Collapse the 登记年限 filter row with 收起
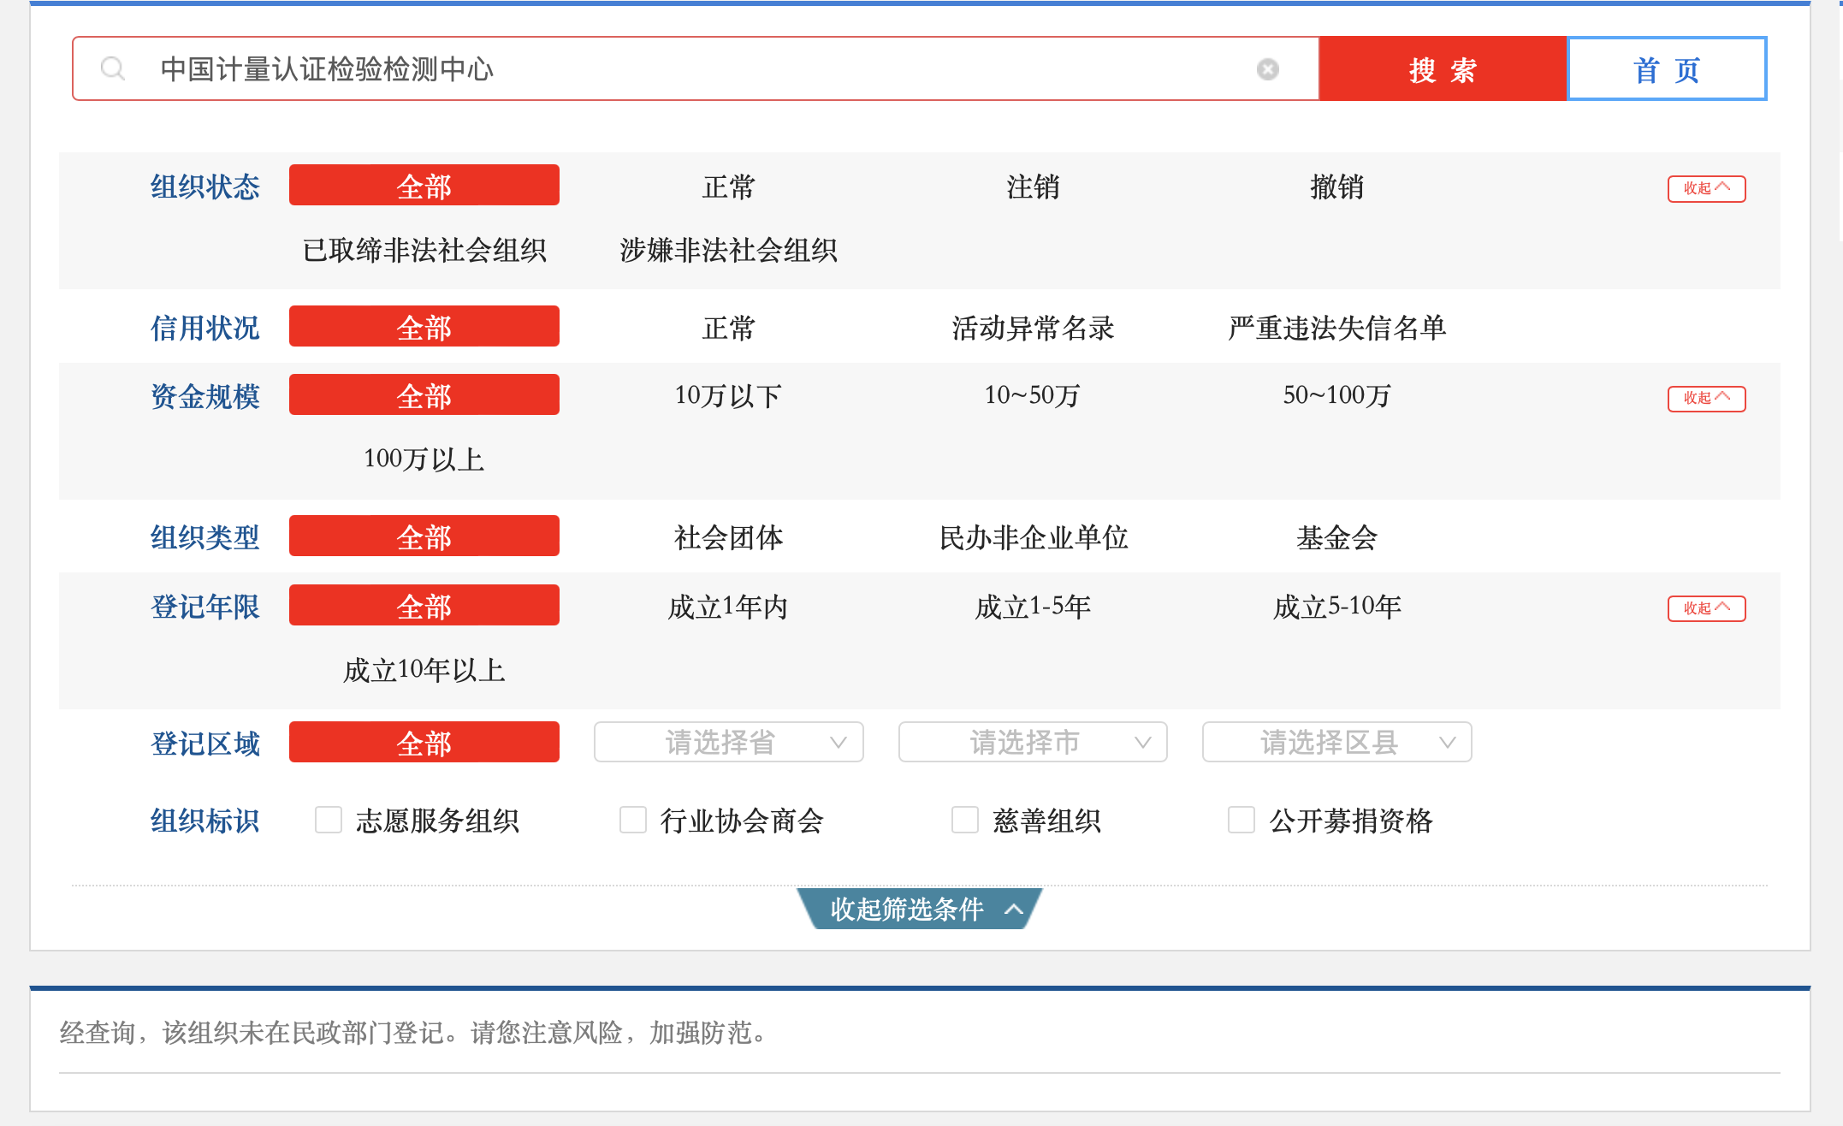The height and width of the screenshot is (1126, 1843). point(1705,608)
